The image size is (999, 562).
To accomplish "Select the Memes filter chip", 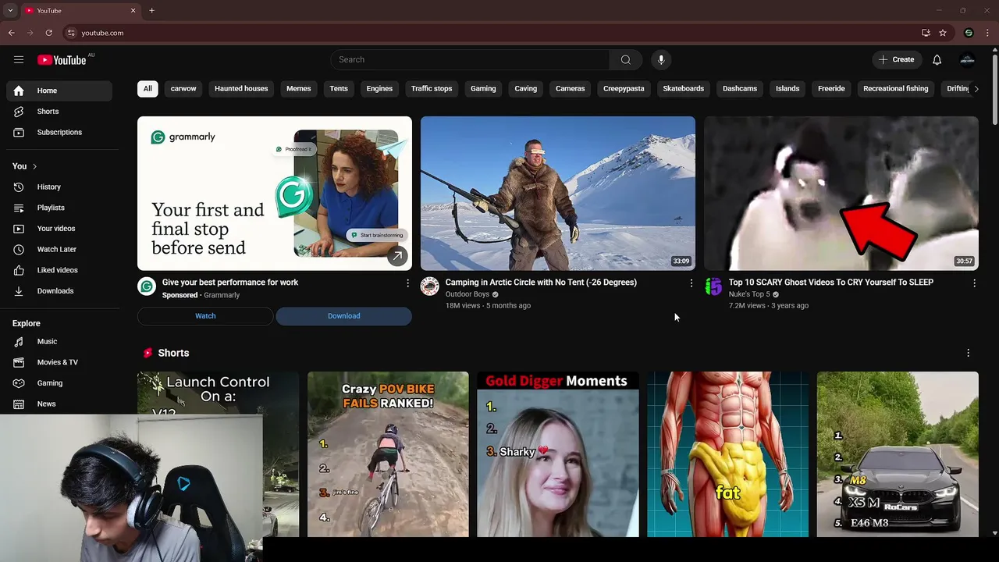I will point(298,89).
